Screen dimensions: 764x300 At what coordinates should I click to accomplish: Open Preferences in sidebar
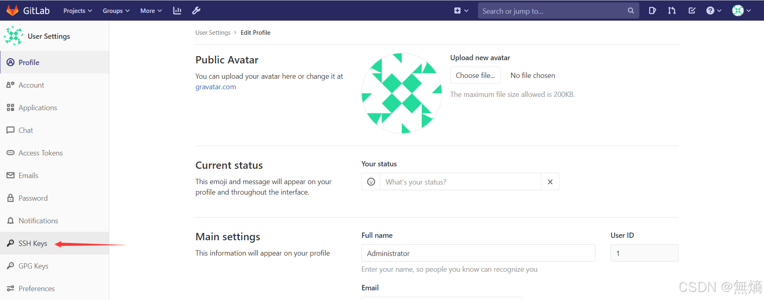click(x=54, y=288)
